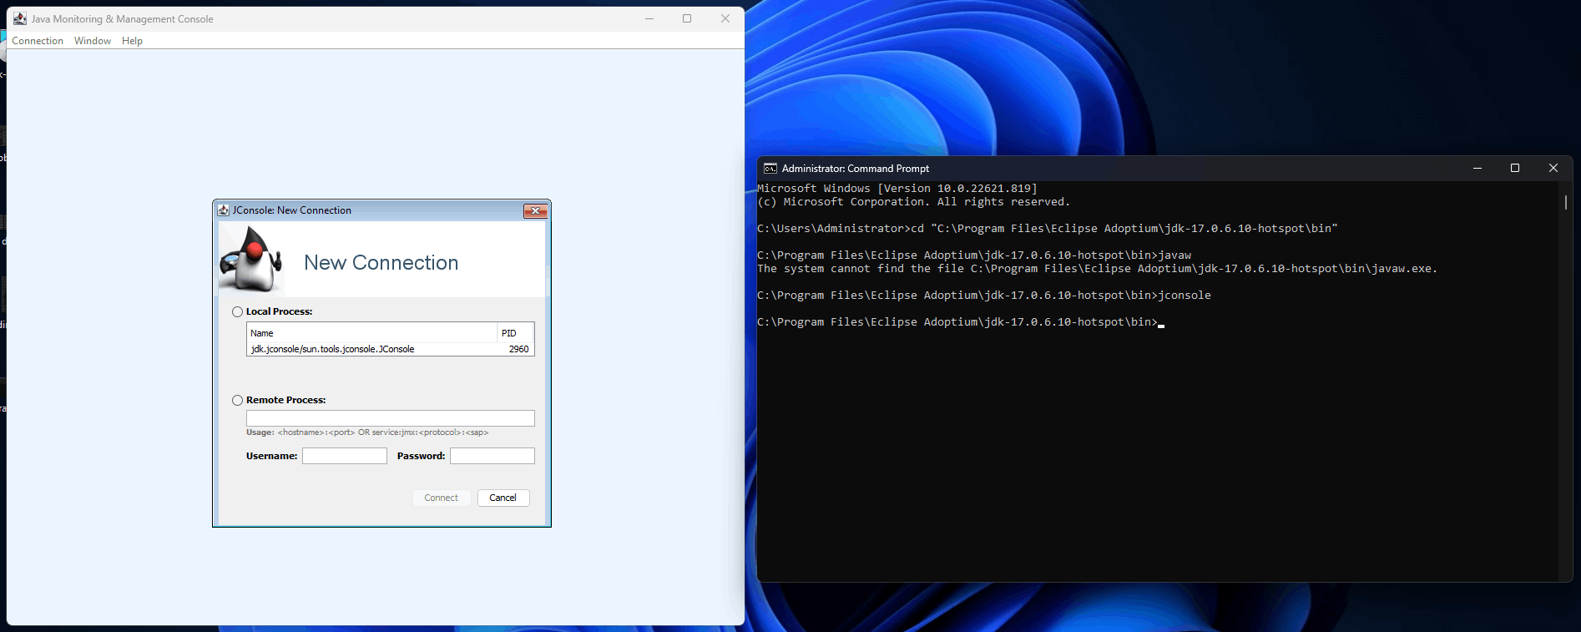This screenshot has height=632, width=1581.
Task: Select the Local Process radio button
Action: [238, 311]
